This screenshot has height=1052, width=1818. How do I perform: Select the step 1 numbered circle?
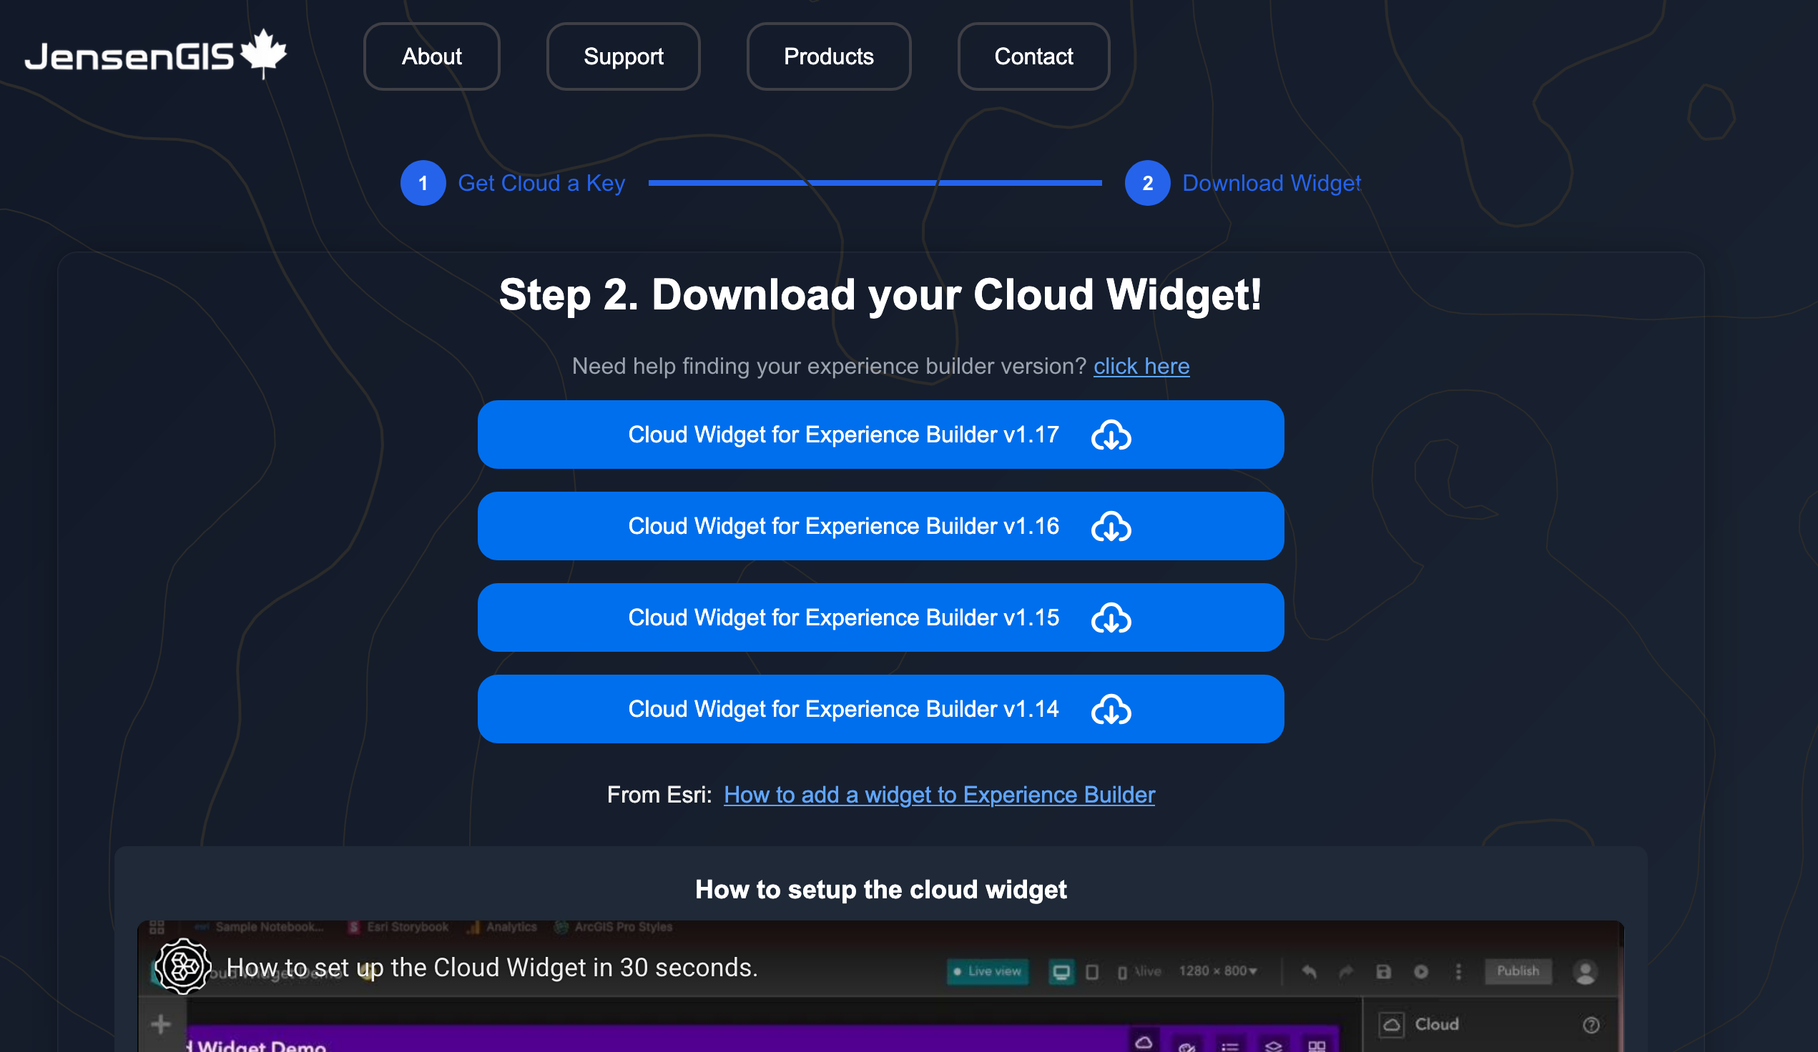(423, 183)
